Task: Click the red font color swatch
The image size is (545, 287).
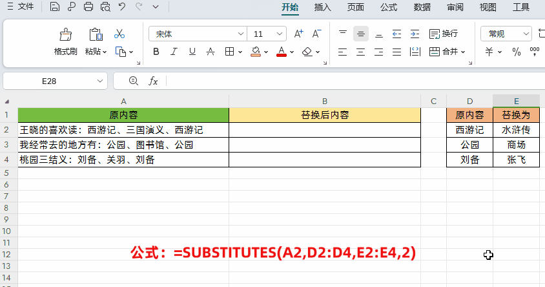Action: (281, 52)
